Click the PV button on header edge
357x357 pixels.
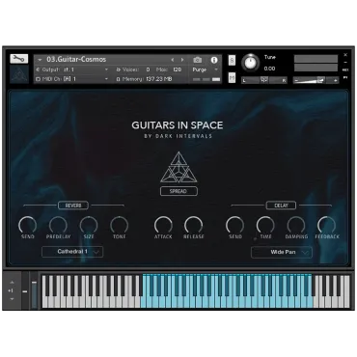tap(345, 77)
